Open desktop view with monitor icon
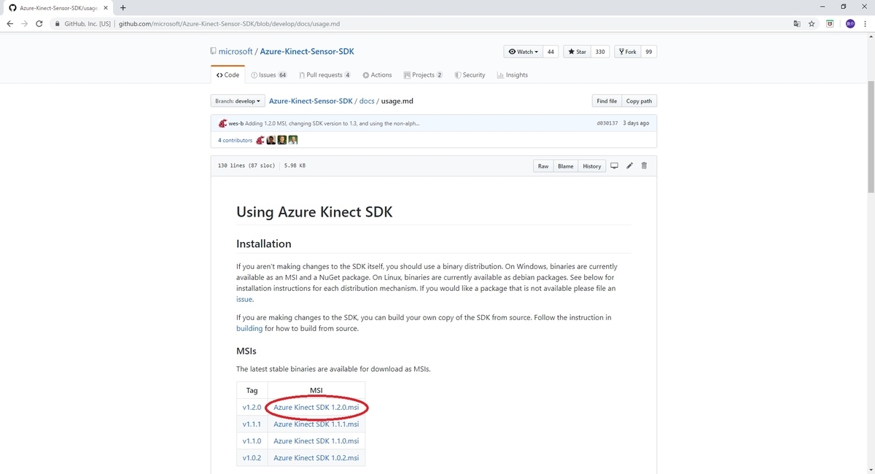Viewport: 875px width, 474px height. [x=614, y=166]
